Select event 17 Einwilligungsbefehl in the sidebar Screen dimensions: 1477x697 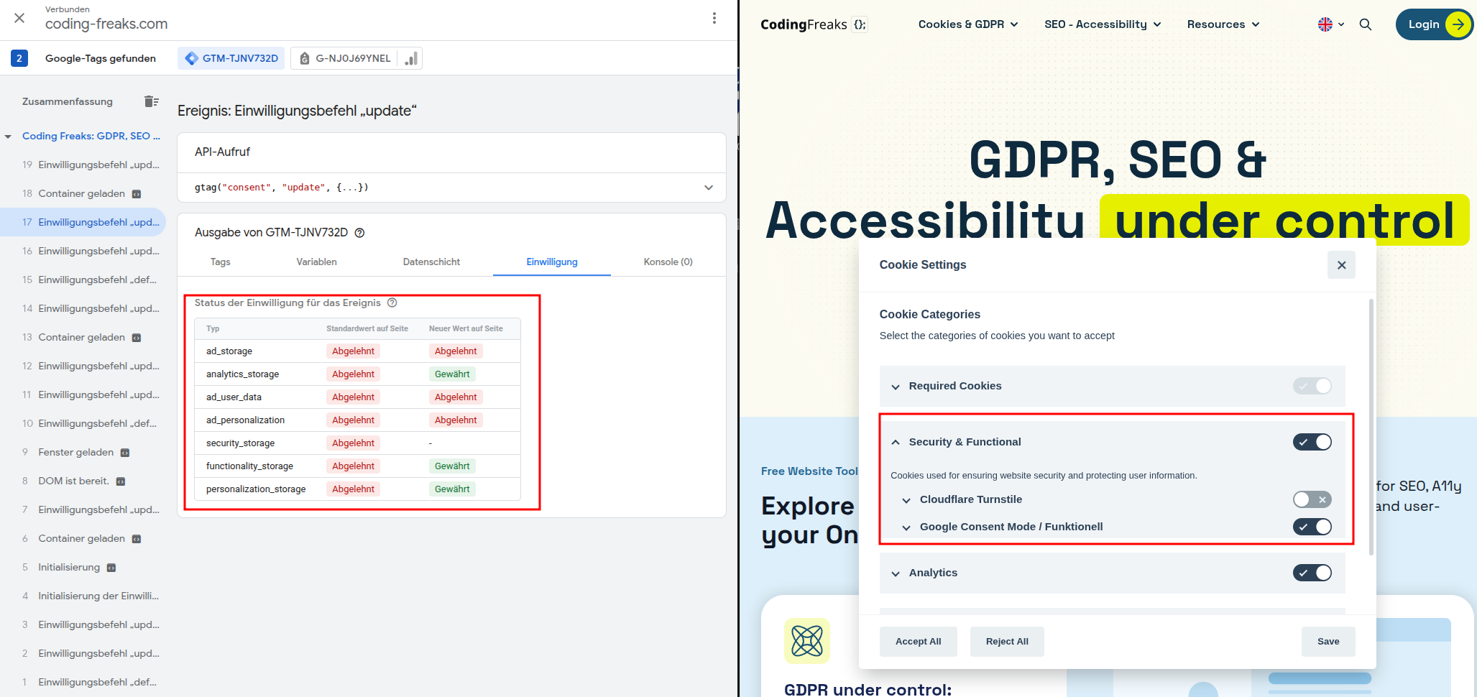93,222
